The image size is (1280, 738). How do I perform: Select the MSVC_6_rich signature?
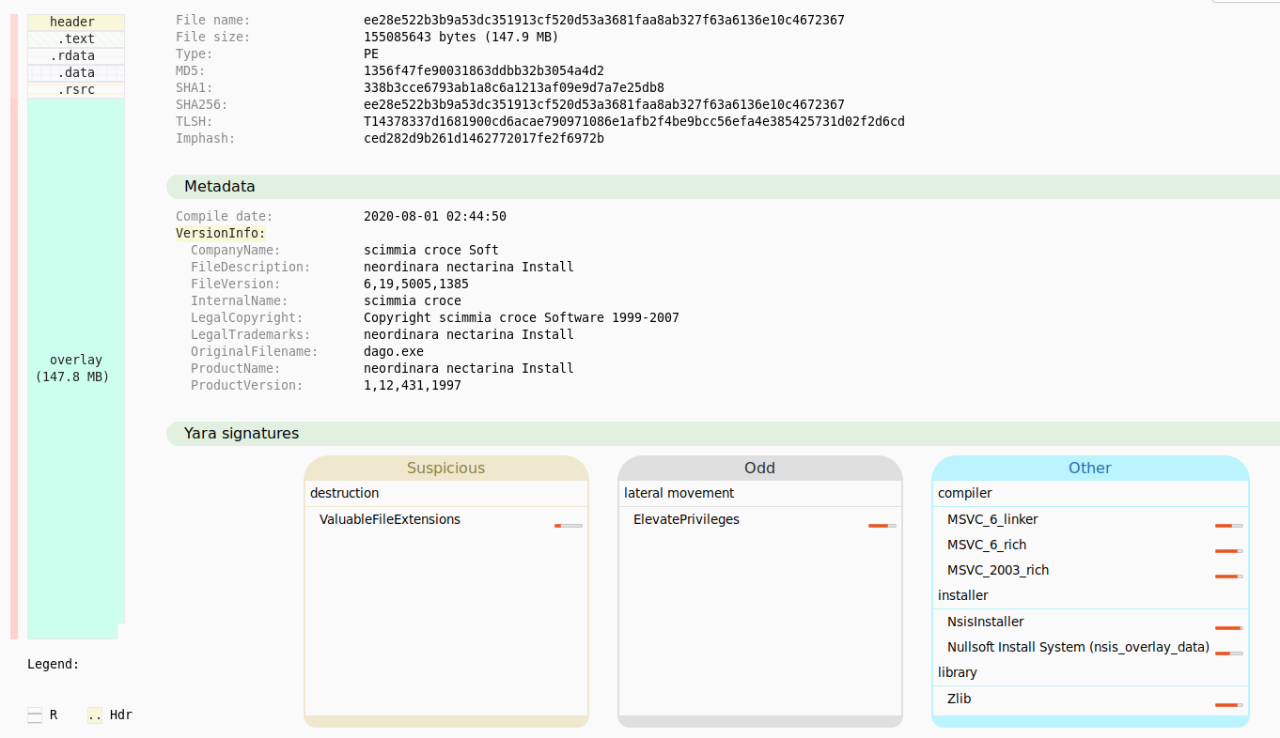(x=988, y=544)
